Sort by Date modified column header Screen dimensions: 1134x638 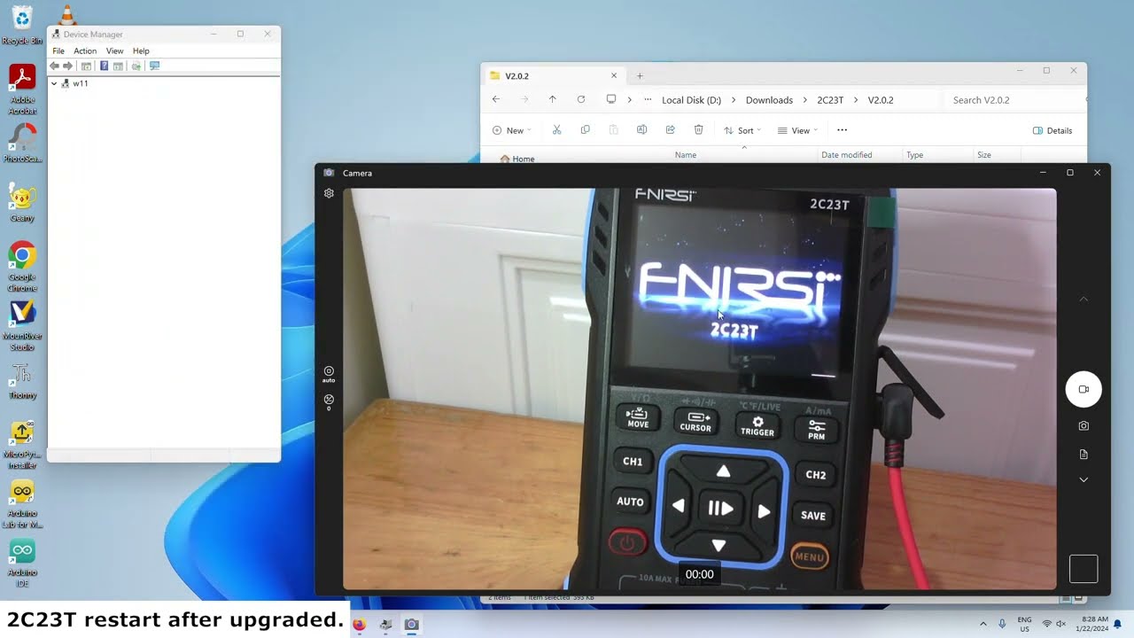[x=846, y=155]
